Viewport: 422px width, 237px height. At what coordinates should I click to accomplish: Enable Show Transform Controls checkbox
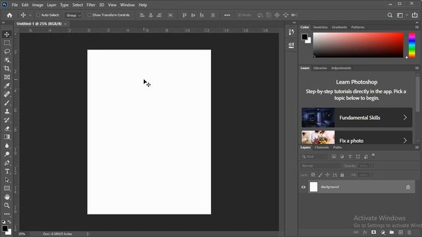tap(90, 15)
